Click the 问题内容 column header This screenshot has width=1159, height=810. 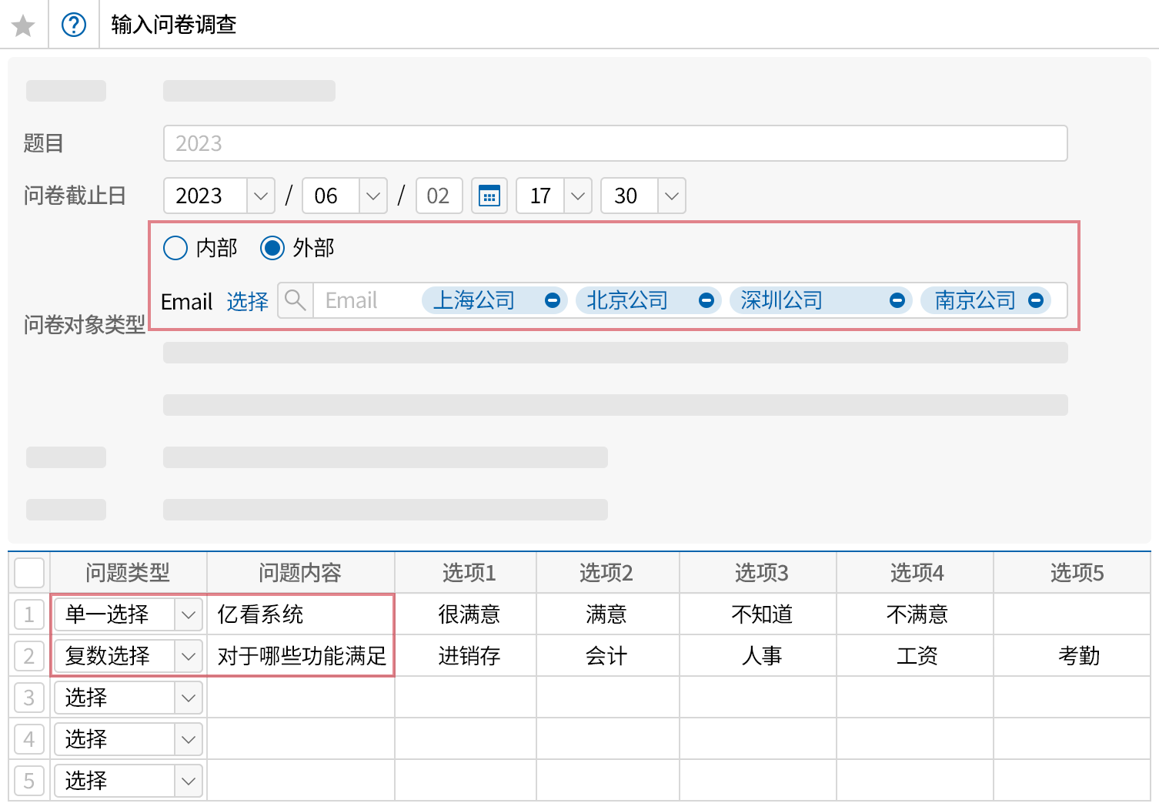click(300, 573)
